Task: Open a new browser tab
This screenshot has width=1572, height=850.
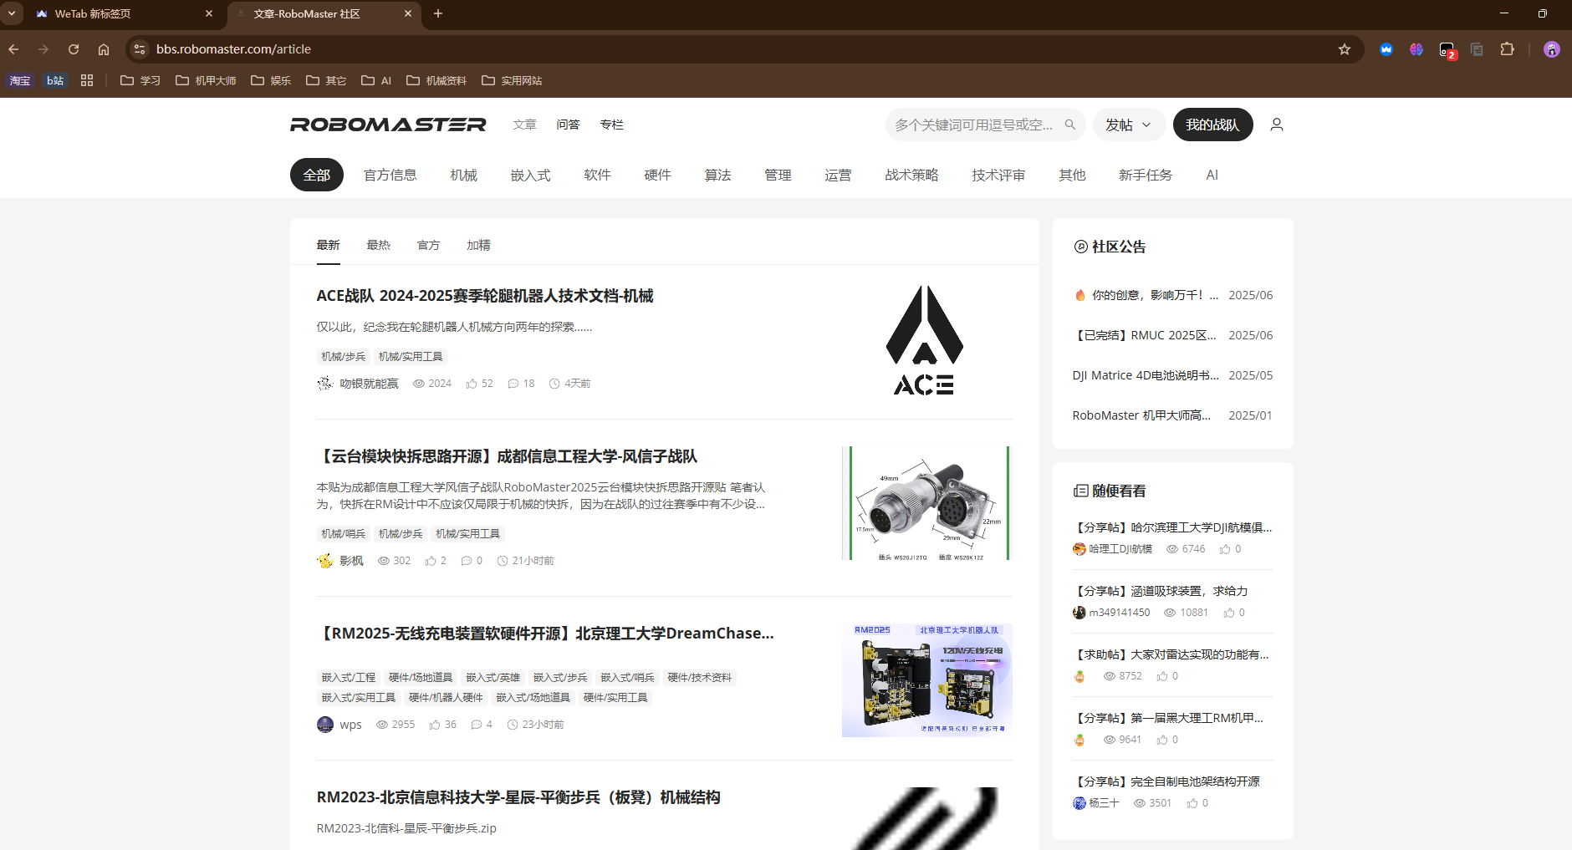Action: coord(438,13)
